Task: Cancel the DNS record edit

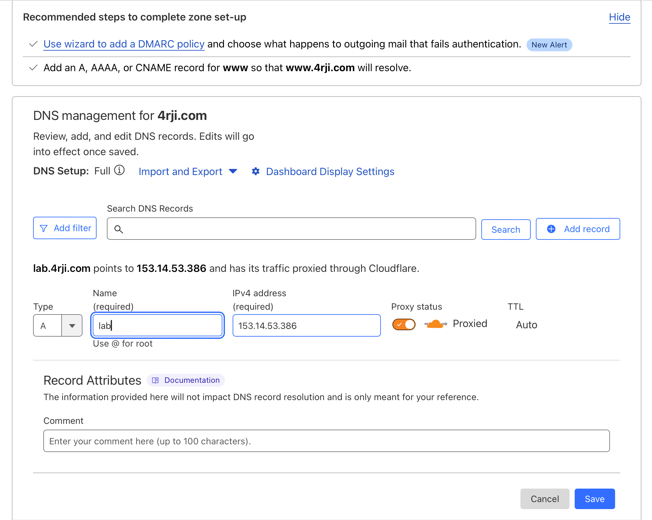Action: pyautogui.click(x=545, y=499)
